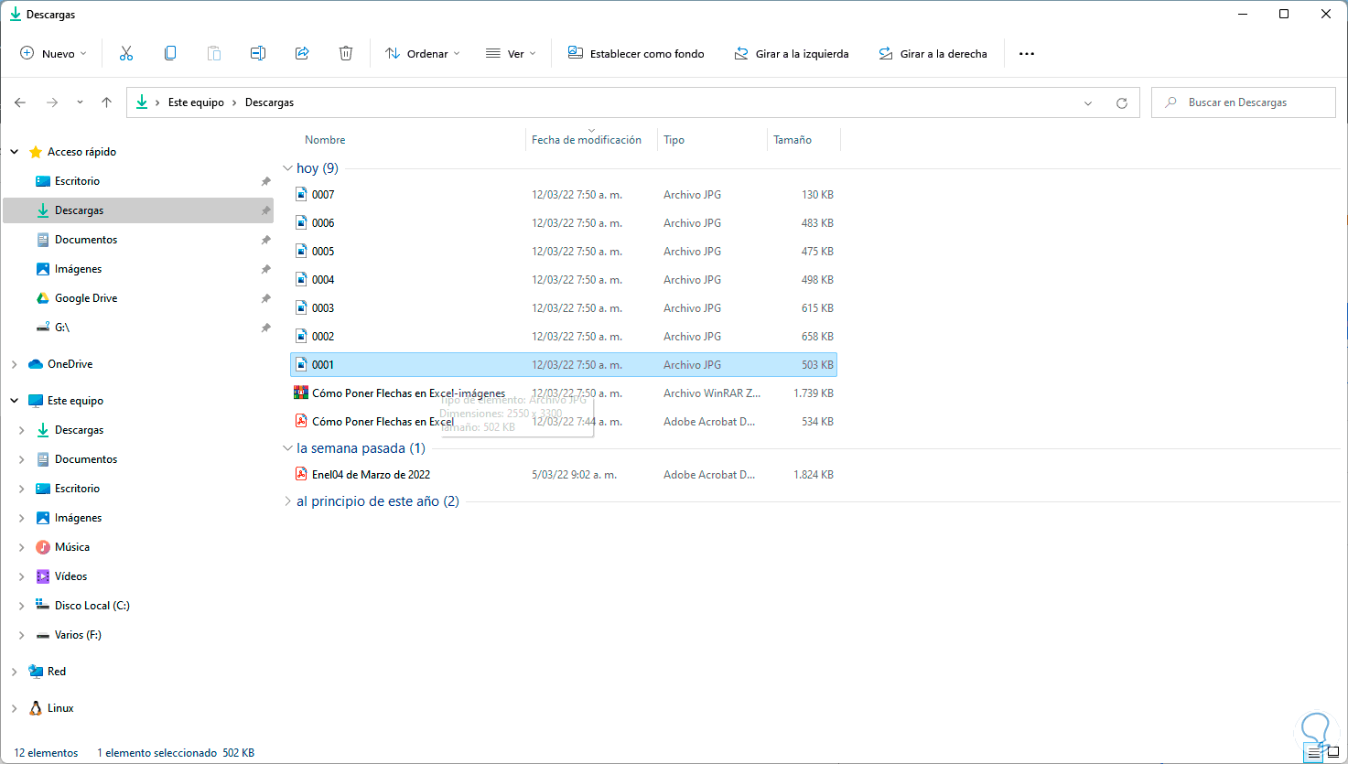Click Este equipo in the address breadcrumb
The width and height of the screenshot is (1348, 764).
coord(196,102)
